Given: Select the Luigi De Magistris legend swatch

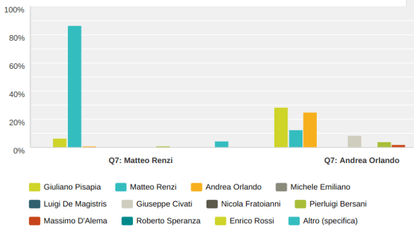Looking at the screenshot, I should pos(34,204).
